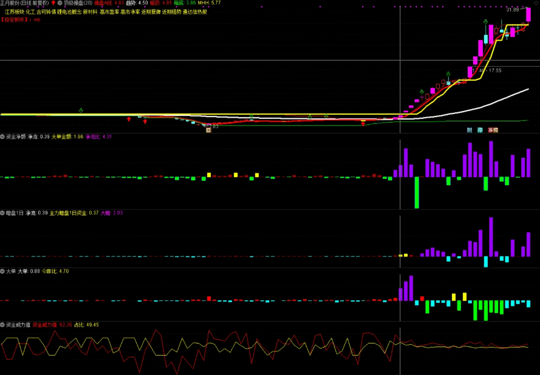Screen dimensions: 540x375
Task: Expand the 大单 indicator dropdown arrow
Action: pyautogui.click(x=2, y=271)
